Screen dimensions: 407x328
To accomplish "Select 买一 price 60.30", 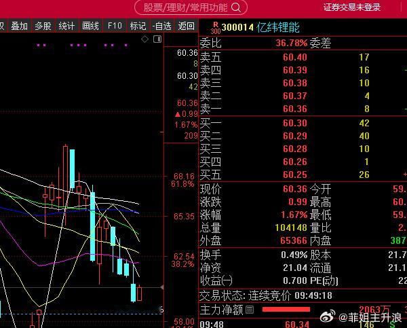I will point(295,123).
